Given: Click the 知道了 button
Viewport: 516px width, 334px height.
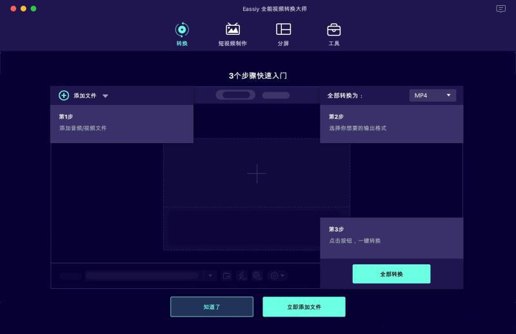Looking at the screenshot, I should 212,307.
